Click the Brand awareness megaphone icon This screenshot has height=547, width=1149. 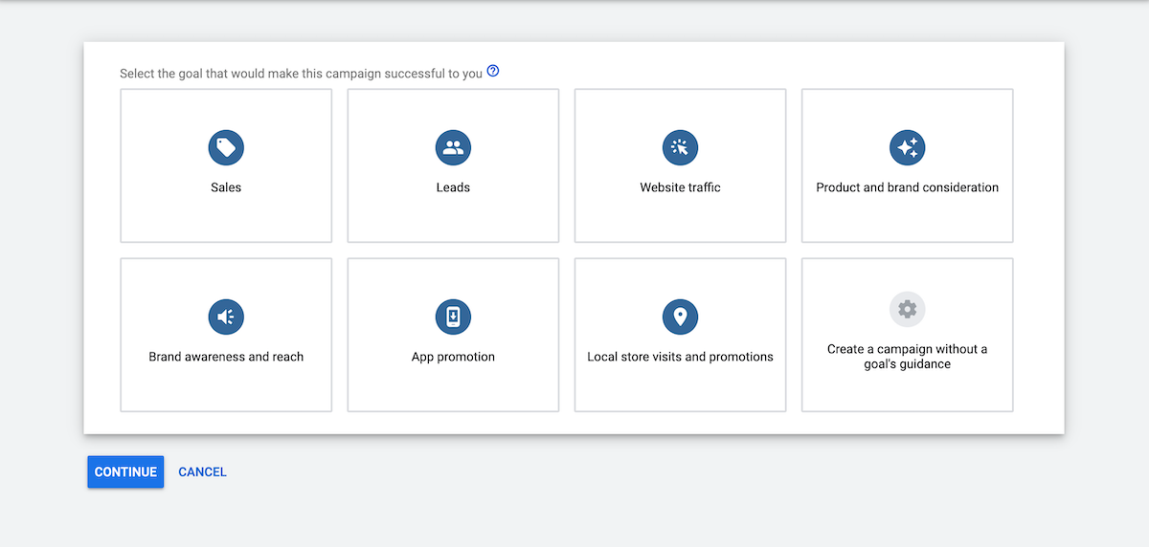tap(226, 317)
